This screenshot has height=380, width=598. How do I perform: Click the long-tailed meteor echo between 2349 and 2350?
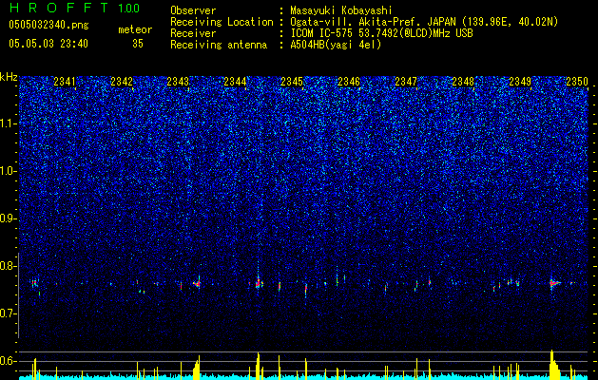point(555,283)
